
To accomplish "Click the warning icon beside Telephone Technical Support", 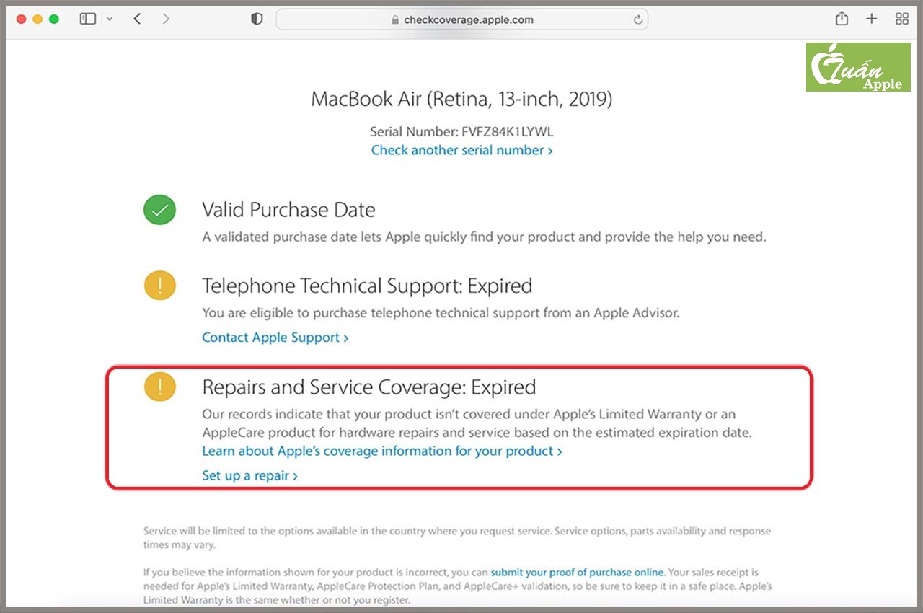I will coord(159,285).
